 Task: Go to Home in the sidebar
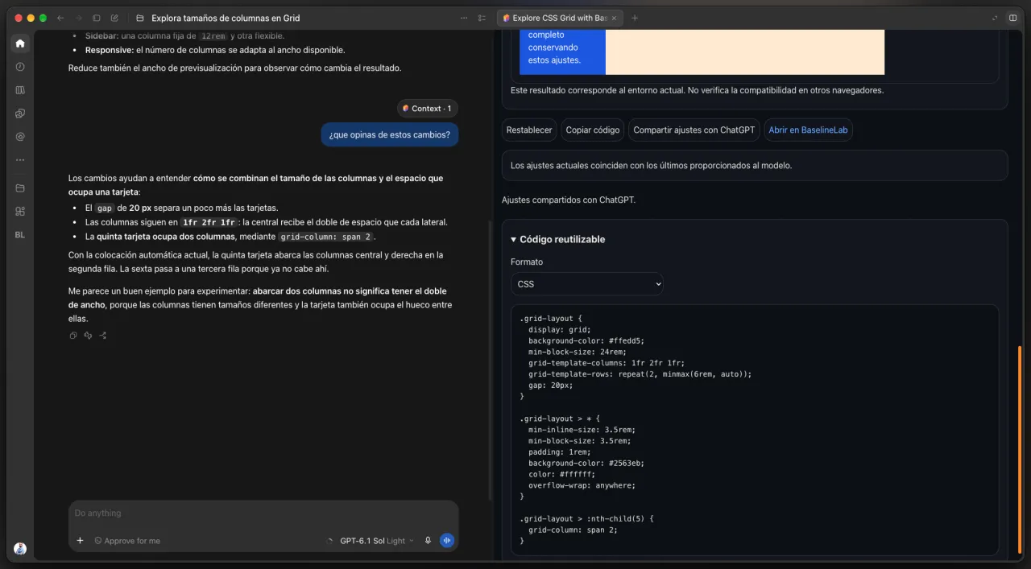pyautogui.click(x=20, y=43)
